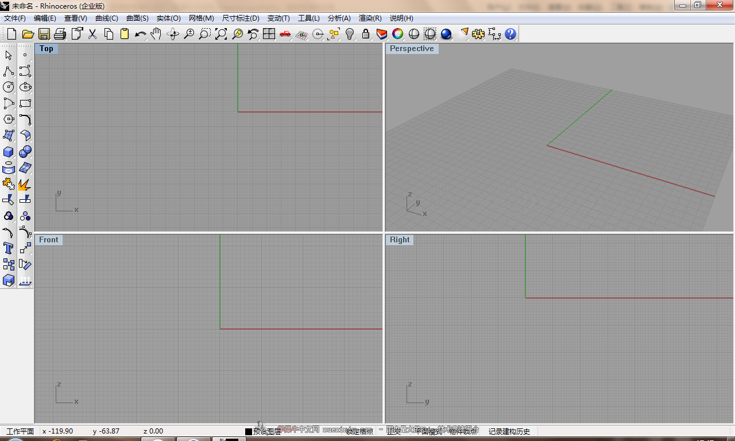The height and width of the screenshot is (441, 735).
Task: Open the 尺寸标注(D) menu
Action: (241, 18)
